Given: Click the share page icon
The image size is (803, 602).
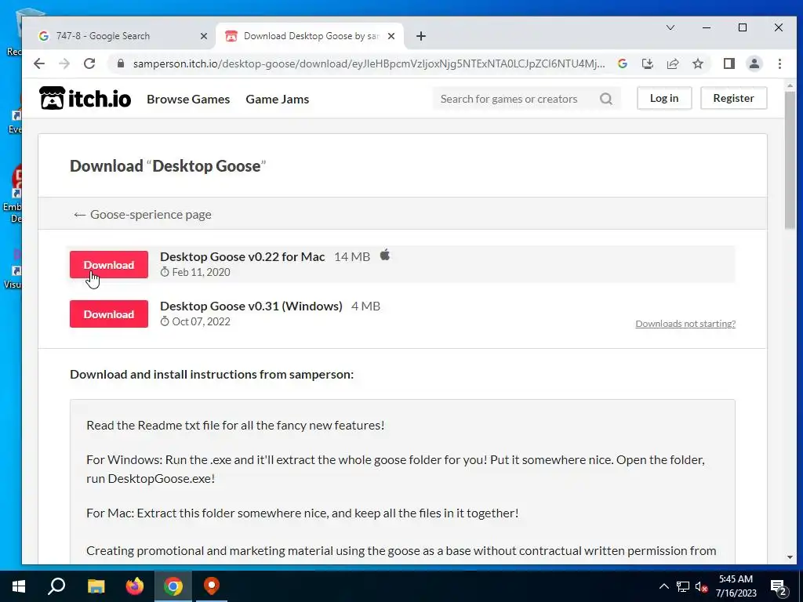Looking at the screenshot, I should click(673, 63).
